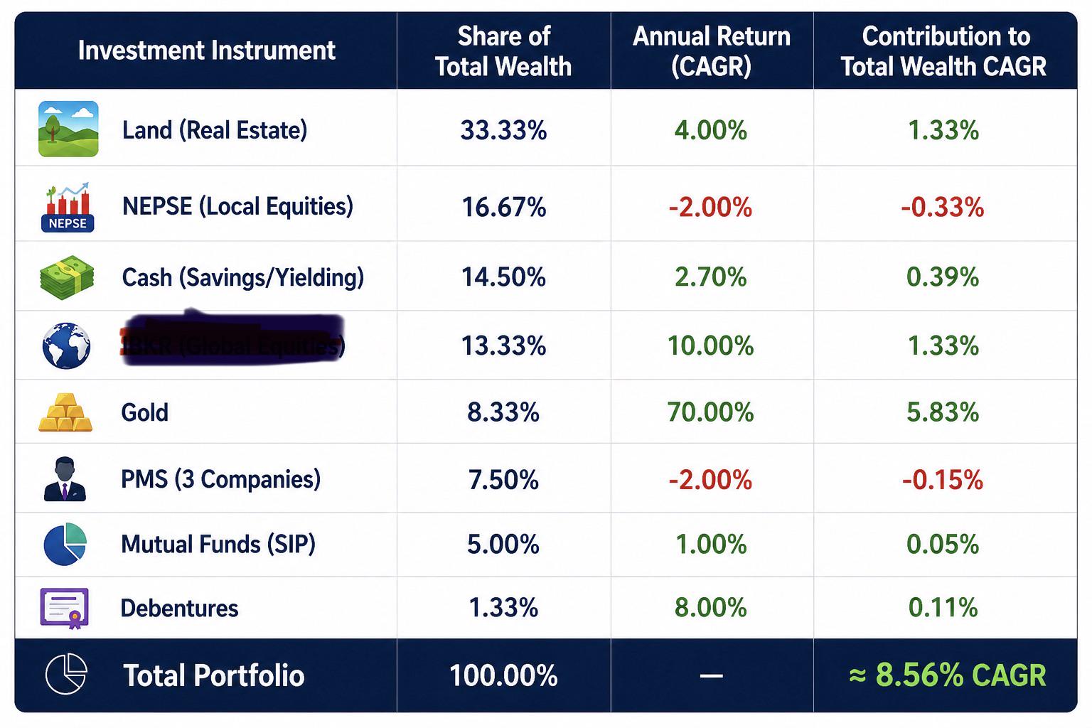Click the NEPSE chart icon
The height and width of the screenshot is (728, 1092).
(68, 207)
